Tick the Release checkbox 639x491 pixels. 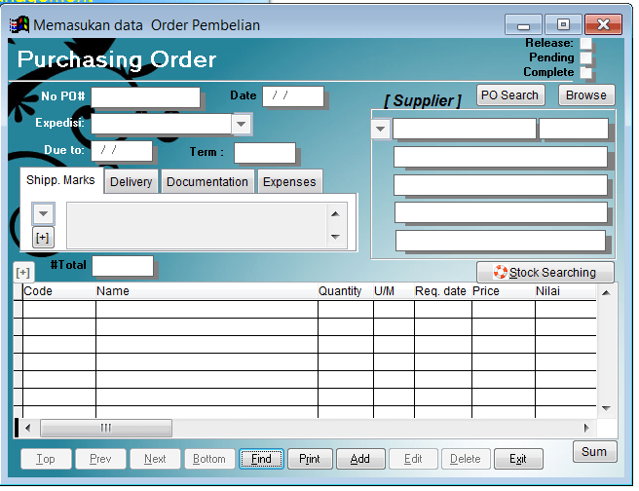(x=586, y=43)
